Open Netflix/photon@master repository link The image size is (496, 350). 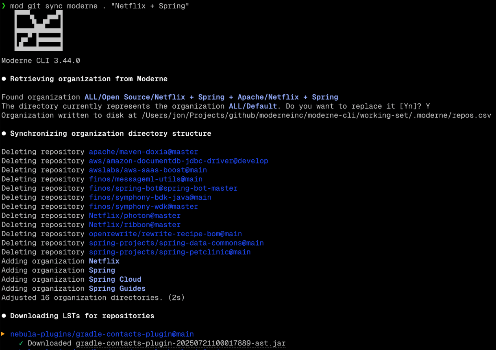click(135, 215)
